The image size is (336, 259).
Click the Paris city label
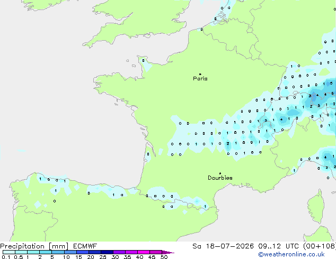pyautogui.click(x=200, y=79)
